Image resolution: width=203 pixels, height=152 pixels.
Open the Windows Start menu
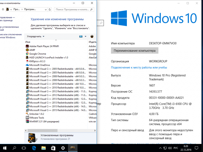click(5, 148)
